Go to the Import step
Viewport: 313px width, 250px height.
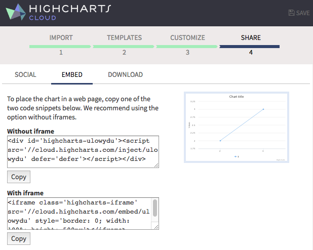pyautogui.click(x=61, y=37)
